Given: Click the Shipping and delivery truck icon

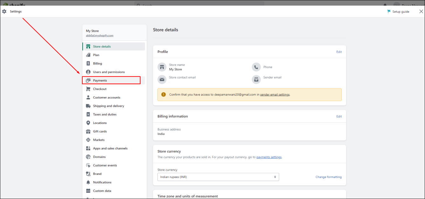Looking at the screenshot, I should pos(88,106).
